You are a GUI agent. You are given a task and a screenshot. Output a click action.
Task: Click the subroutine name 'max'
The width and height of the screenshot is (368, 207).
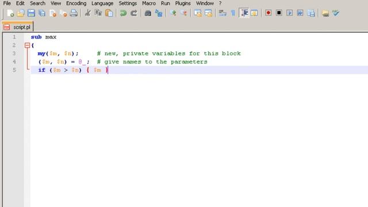pyautogui.click(x=51, y=37)
